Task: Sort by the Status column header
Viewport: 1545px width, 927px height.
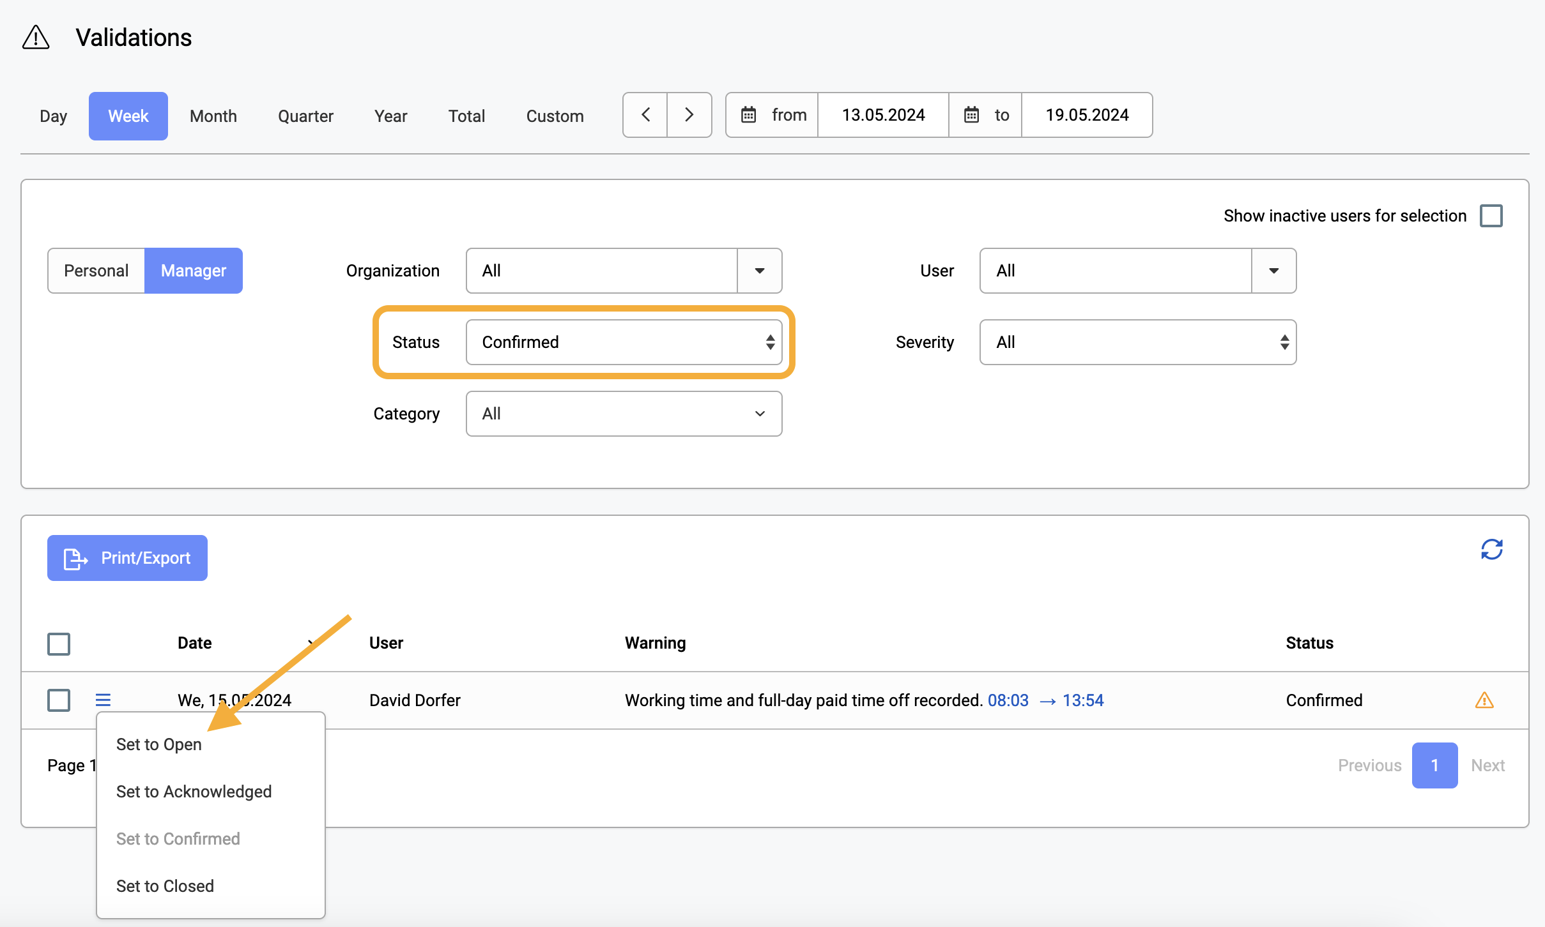Action: (1309, 643)
